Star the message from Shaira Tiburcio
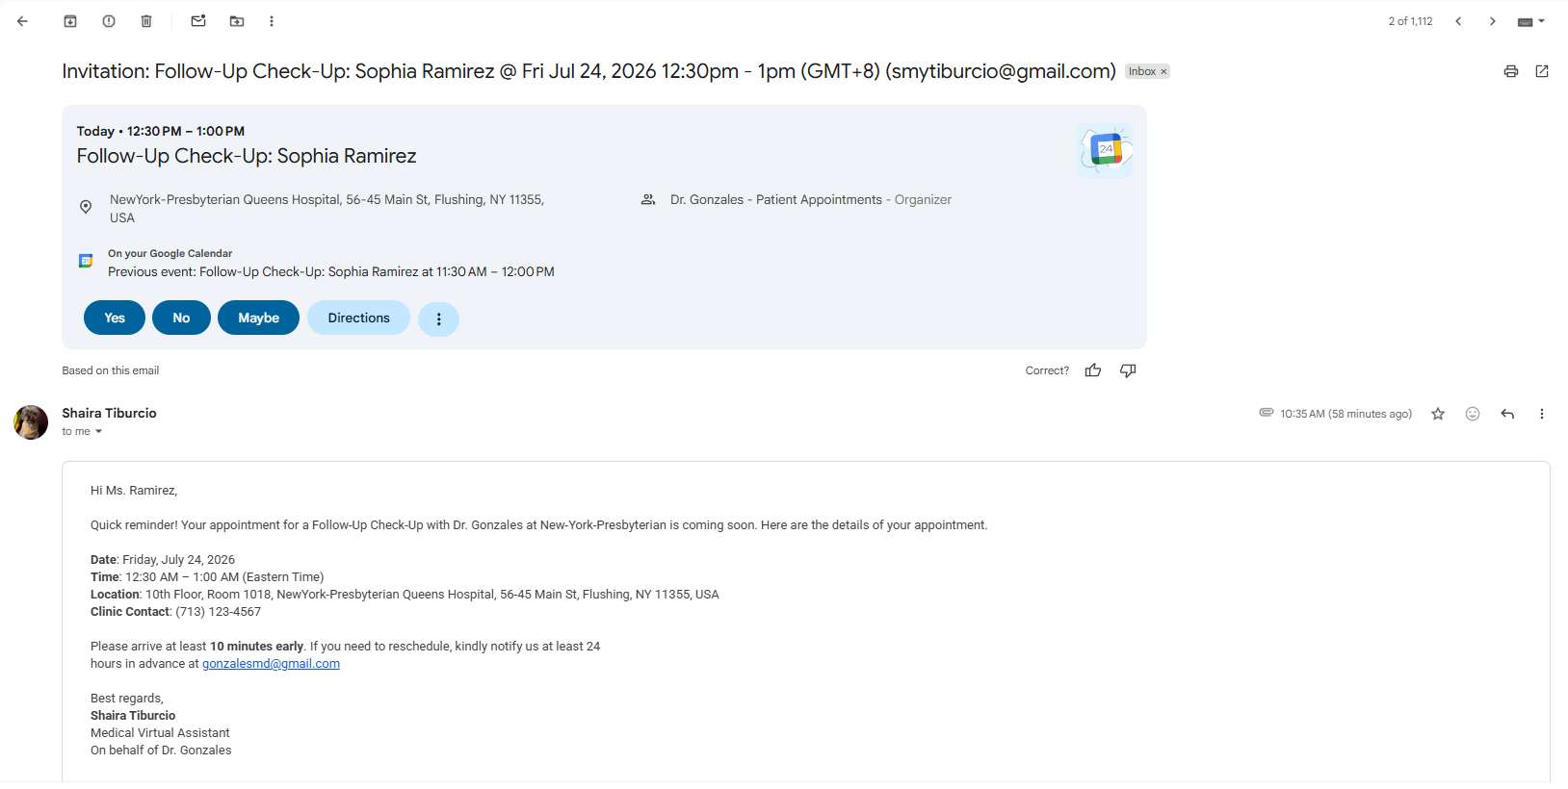The width and height of the screenshot is (1568, 789). tap(1438, 414)
